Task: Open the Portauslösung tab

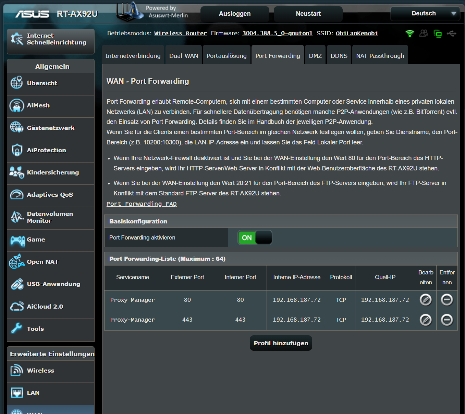Action: (227, 55)
